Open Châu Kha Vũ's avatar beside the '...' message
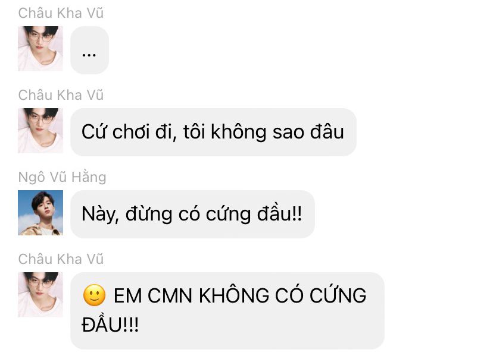Viewport: 493px width, 359px height. click(40, 49)
